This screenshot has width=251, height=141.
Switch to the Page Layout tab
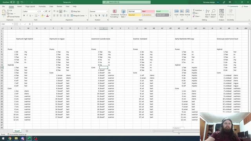pyautogui.click(x=30, y=7)
